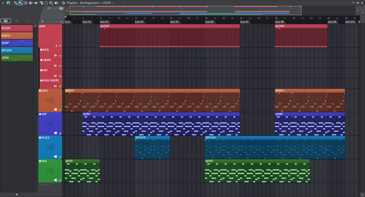The image size is (365, 197).
Task: Select the ARP pattern in the picker
Action: point(17,43)
